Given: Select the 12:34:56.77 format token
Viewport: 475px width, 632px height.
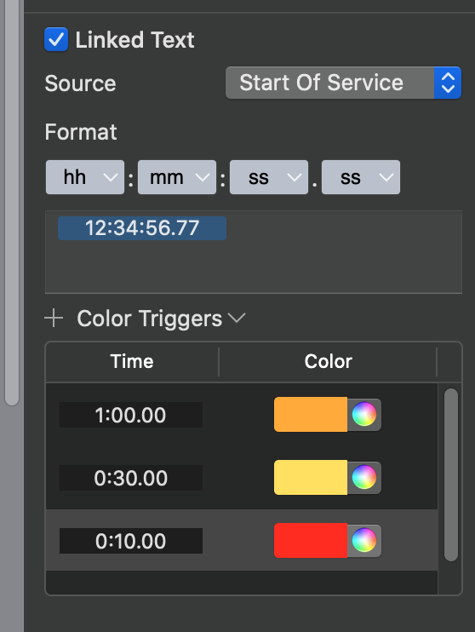Looking at the screenshot, I should (x=142, y=228).
